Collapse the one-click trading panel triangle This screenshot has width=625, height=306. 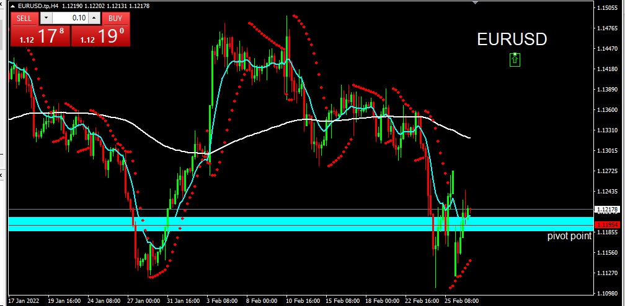point(13,6)
